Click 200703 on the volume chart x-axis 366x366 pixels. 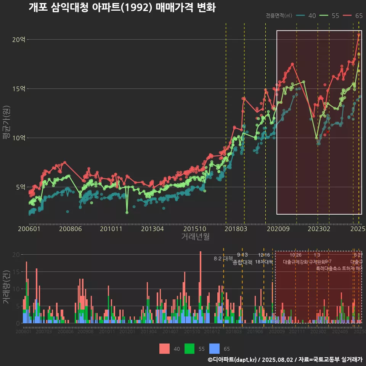(x=43, y=331)
